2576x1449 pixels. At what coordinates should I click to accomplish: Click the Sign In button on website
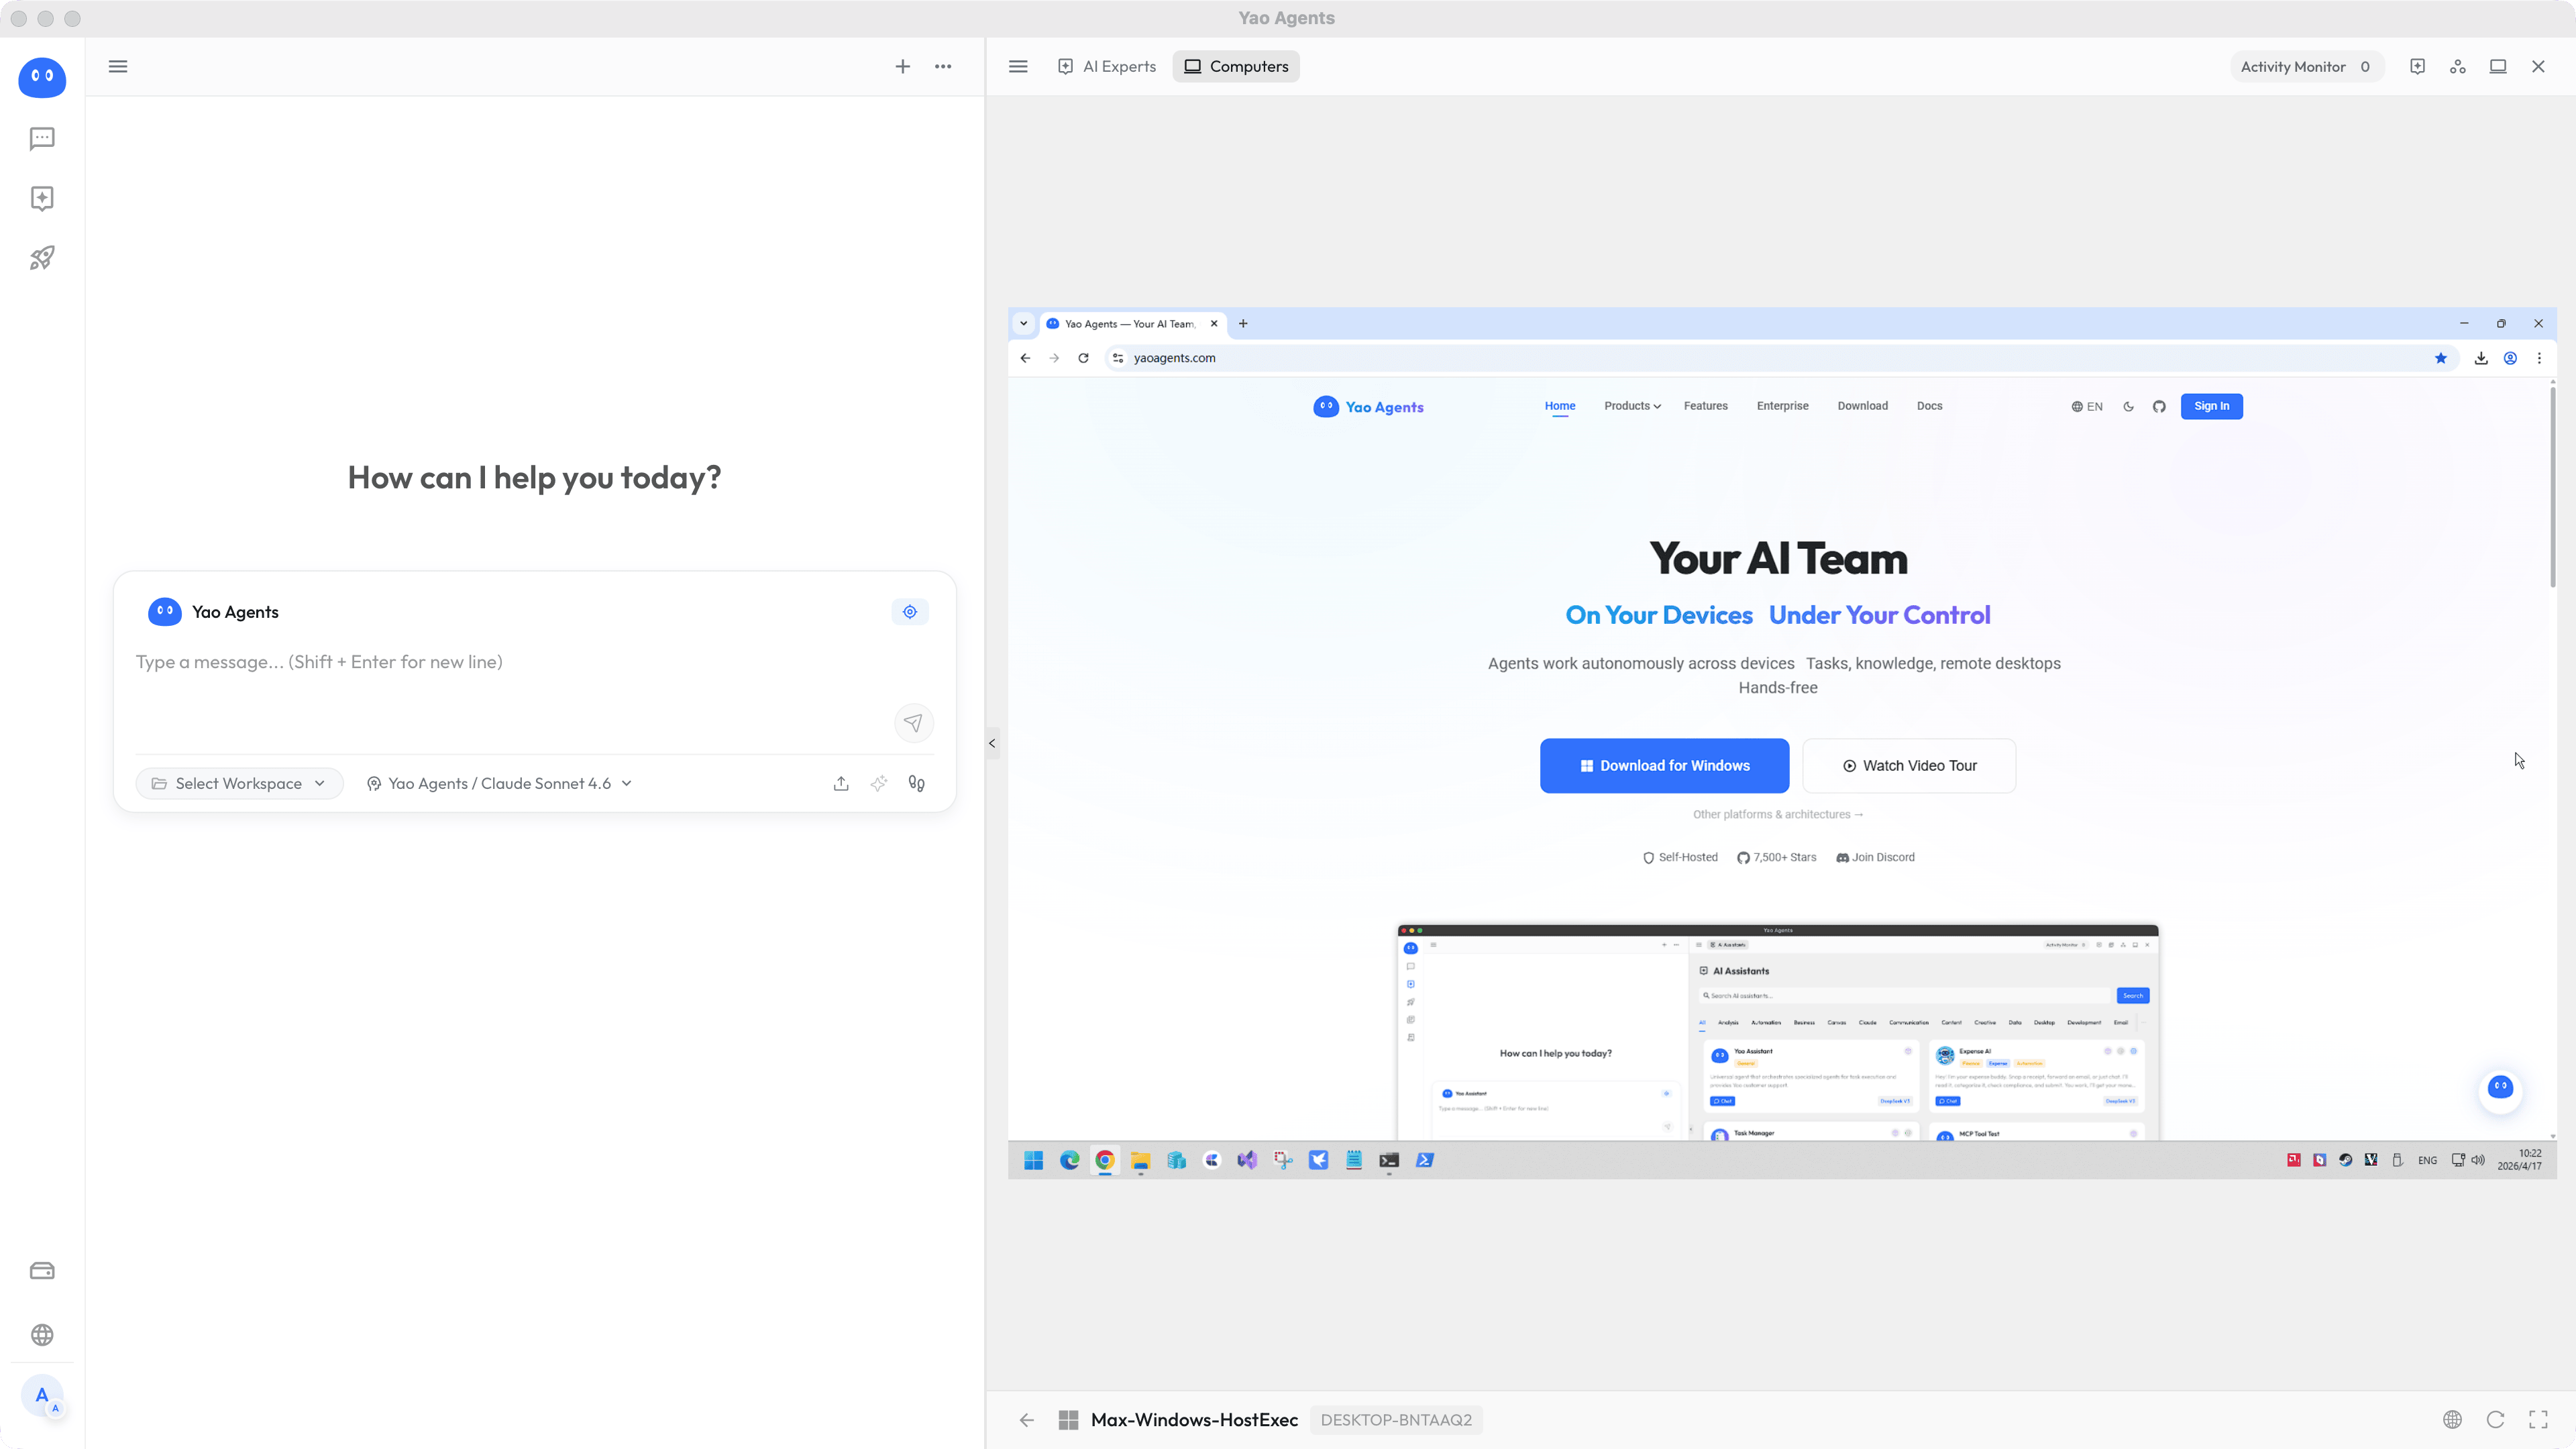point(2211,406)
